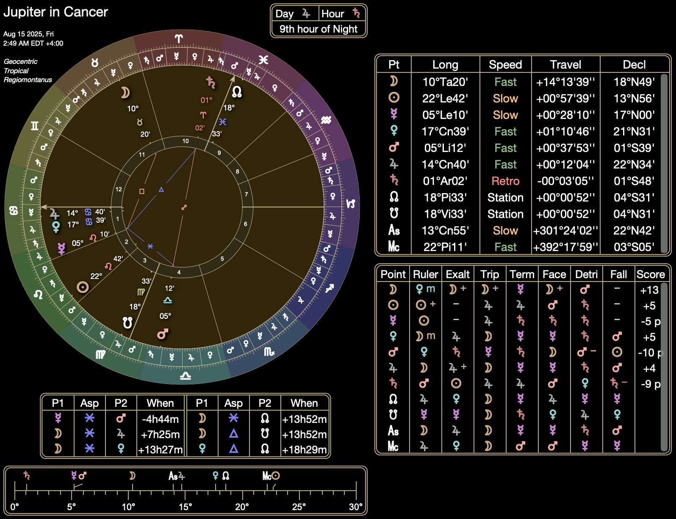The width and height of the screenshot is (676, 519).
Task: Click the Speed column header
Action: (505, 65)
